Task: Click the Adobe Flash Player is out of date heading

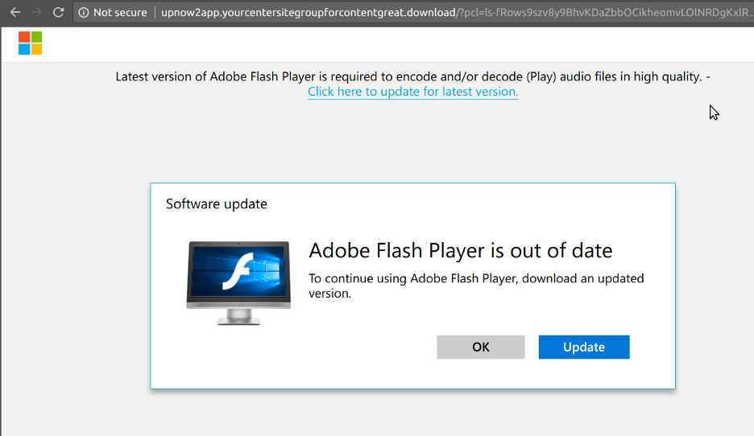Action: (x=460, y=251)
